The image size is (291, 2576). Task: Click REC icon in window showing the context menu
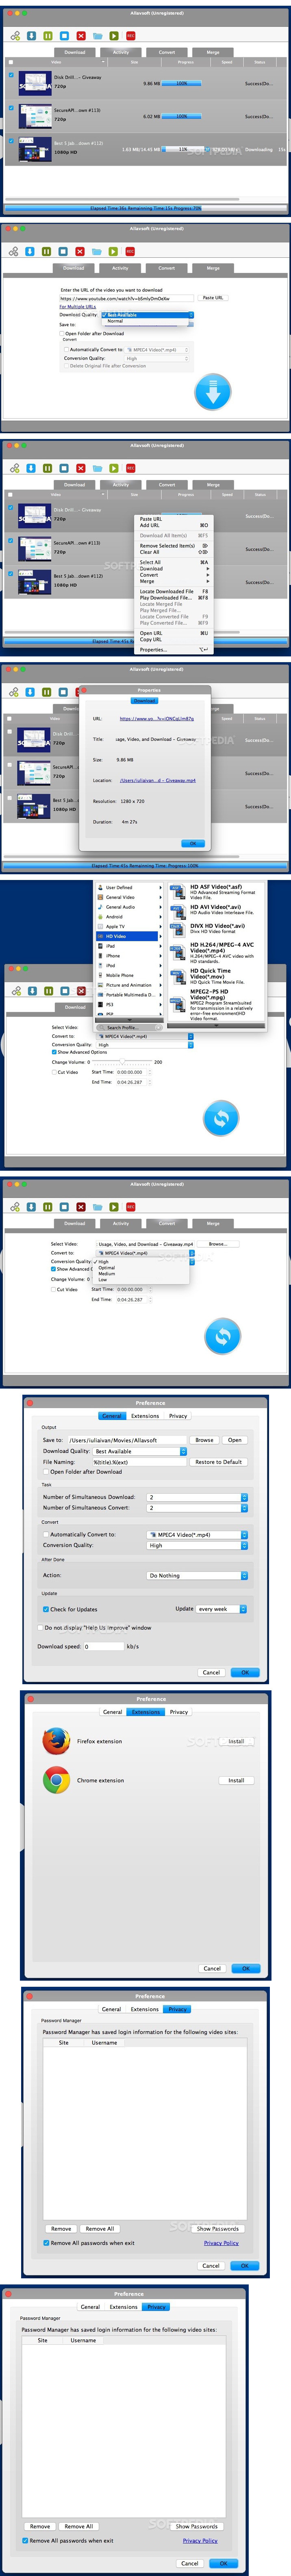(x=130, y=468)
